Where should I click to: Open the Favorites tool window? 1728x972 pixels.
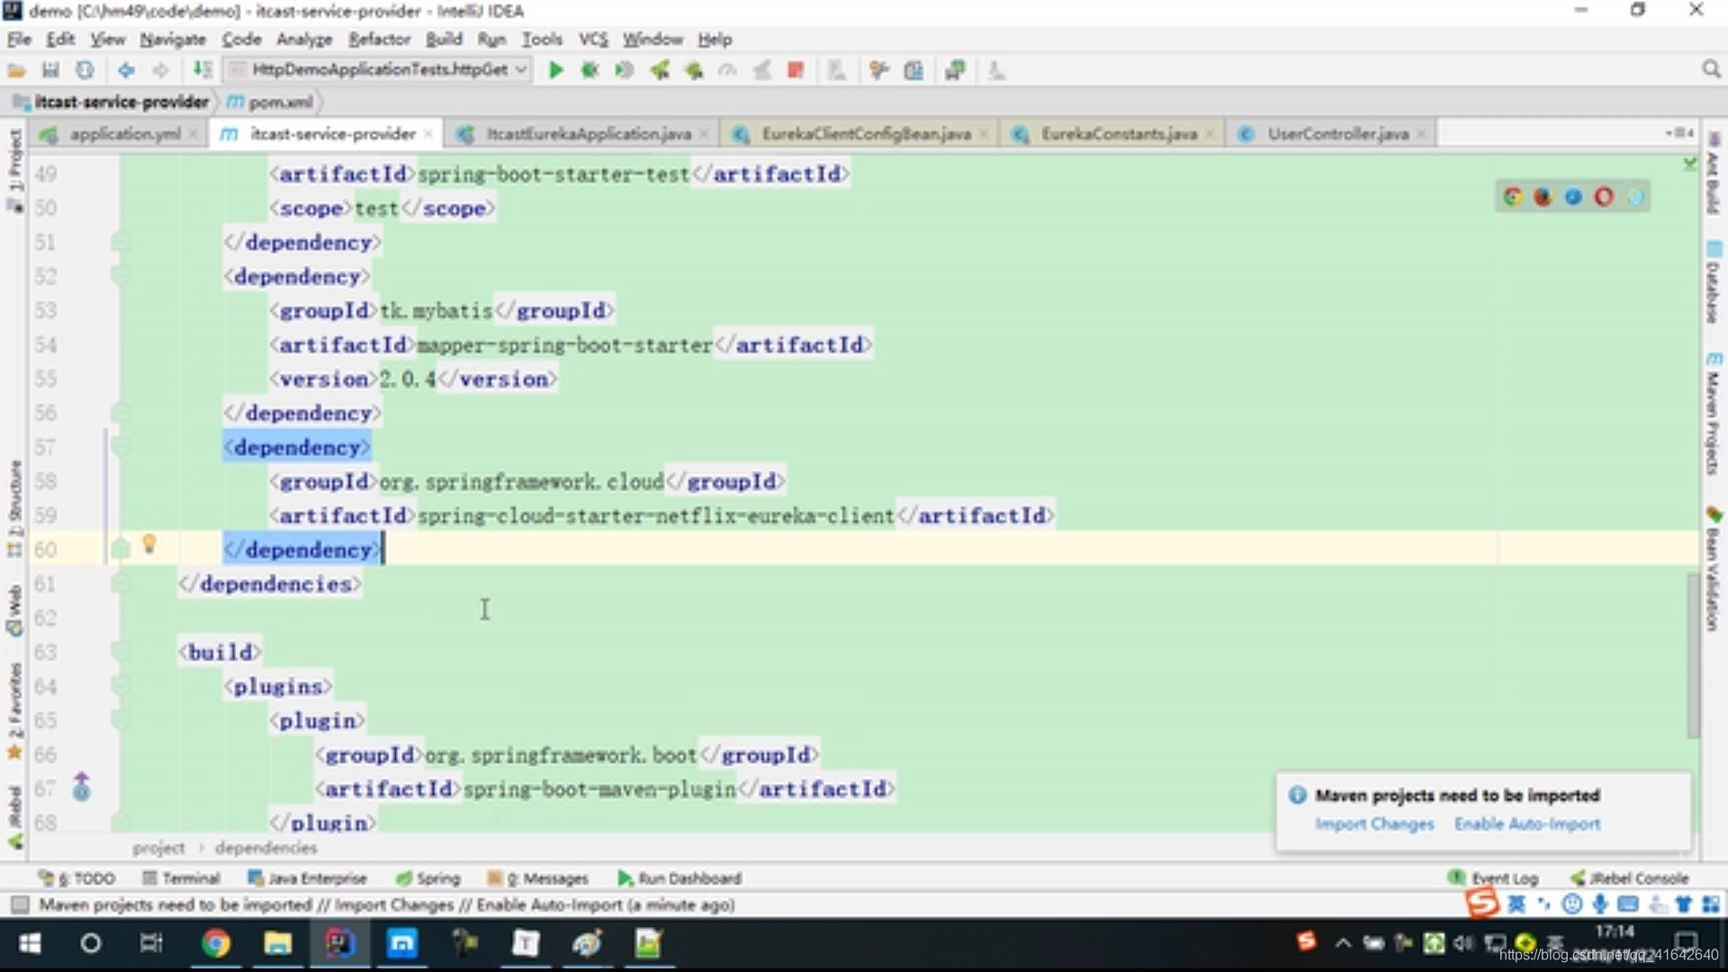(x=14, y=711)
